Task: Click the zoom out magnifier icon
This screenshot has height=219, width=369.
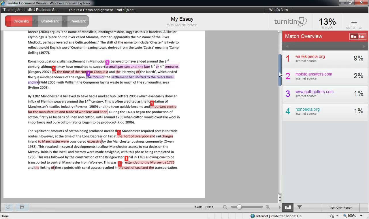Action: click(225, 207)
